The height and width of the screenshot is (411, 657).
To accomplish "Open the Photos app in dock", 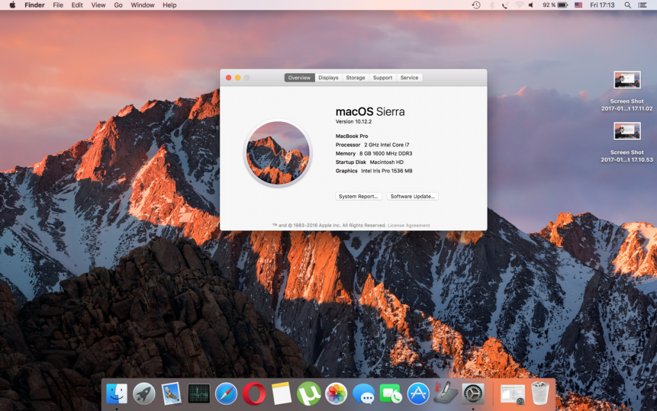I will click(x=336, y=393).
